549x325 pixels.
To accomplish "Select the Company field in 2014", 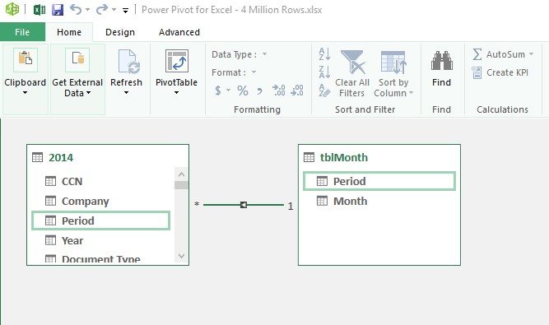I will (102, 201).
